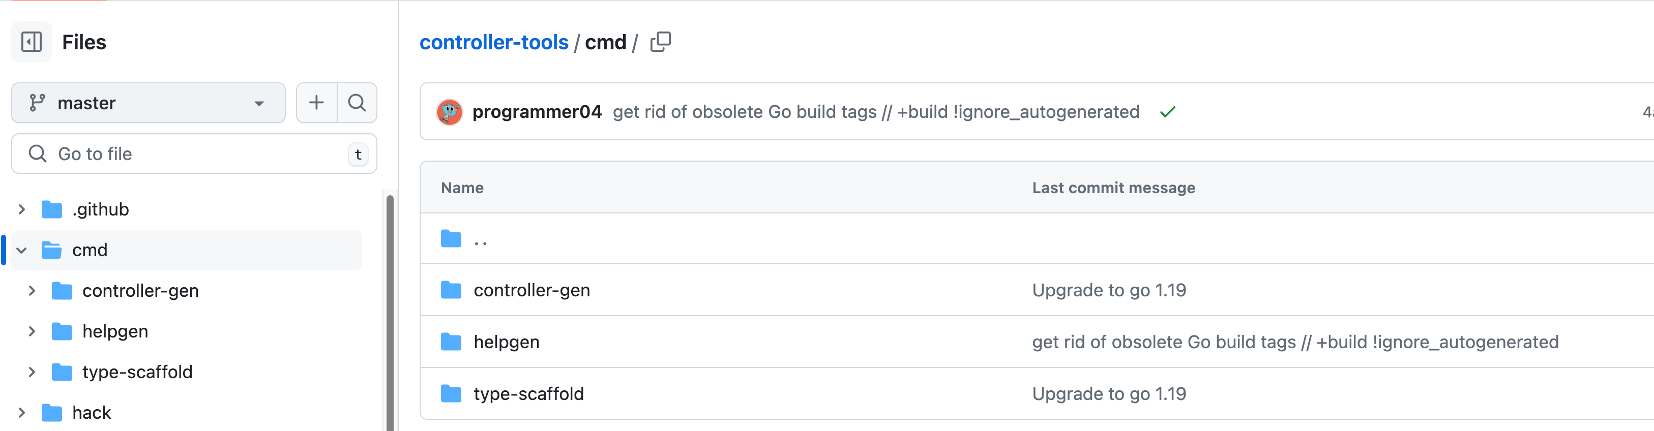This screenshot has width=1654, height=431.
Task: Collapse the Files side panel icon
Action: point(32,42)
